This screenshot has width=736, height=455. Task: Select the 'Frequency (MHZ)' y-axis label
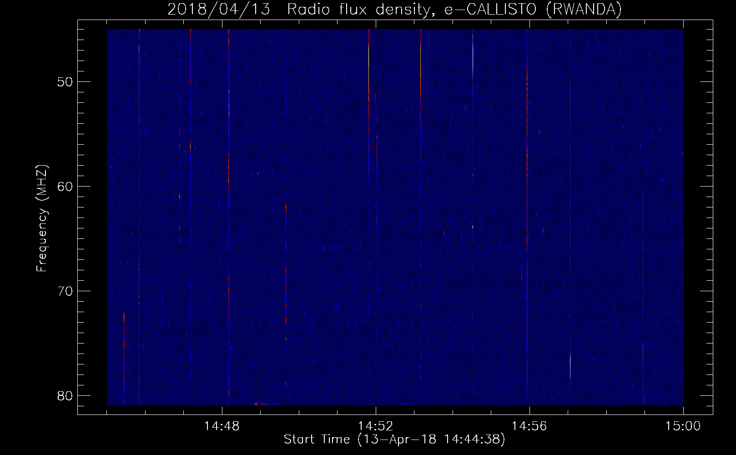pos(42,218)
